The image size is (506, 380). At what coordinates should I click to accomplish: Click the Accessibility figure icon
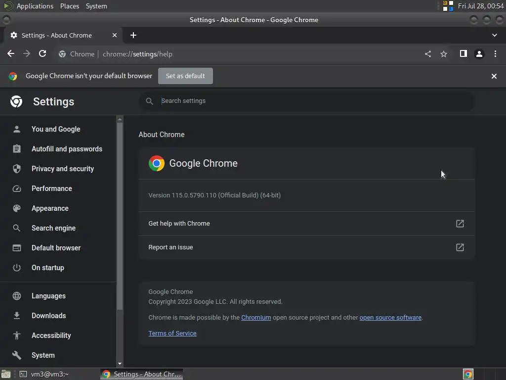click(17, 335)
